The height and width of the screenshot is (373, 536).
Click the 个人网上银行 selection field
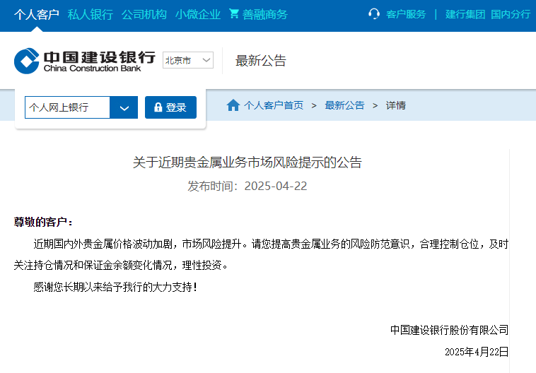pyautogui.click(x=67, y=107)
